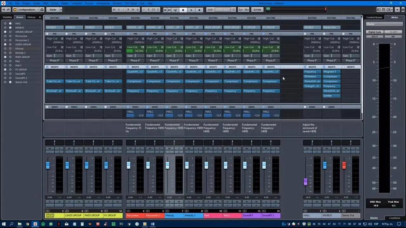
Task: Click the Abs link button
Action: [x=246, y=10]
